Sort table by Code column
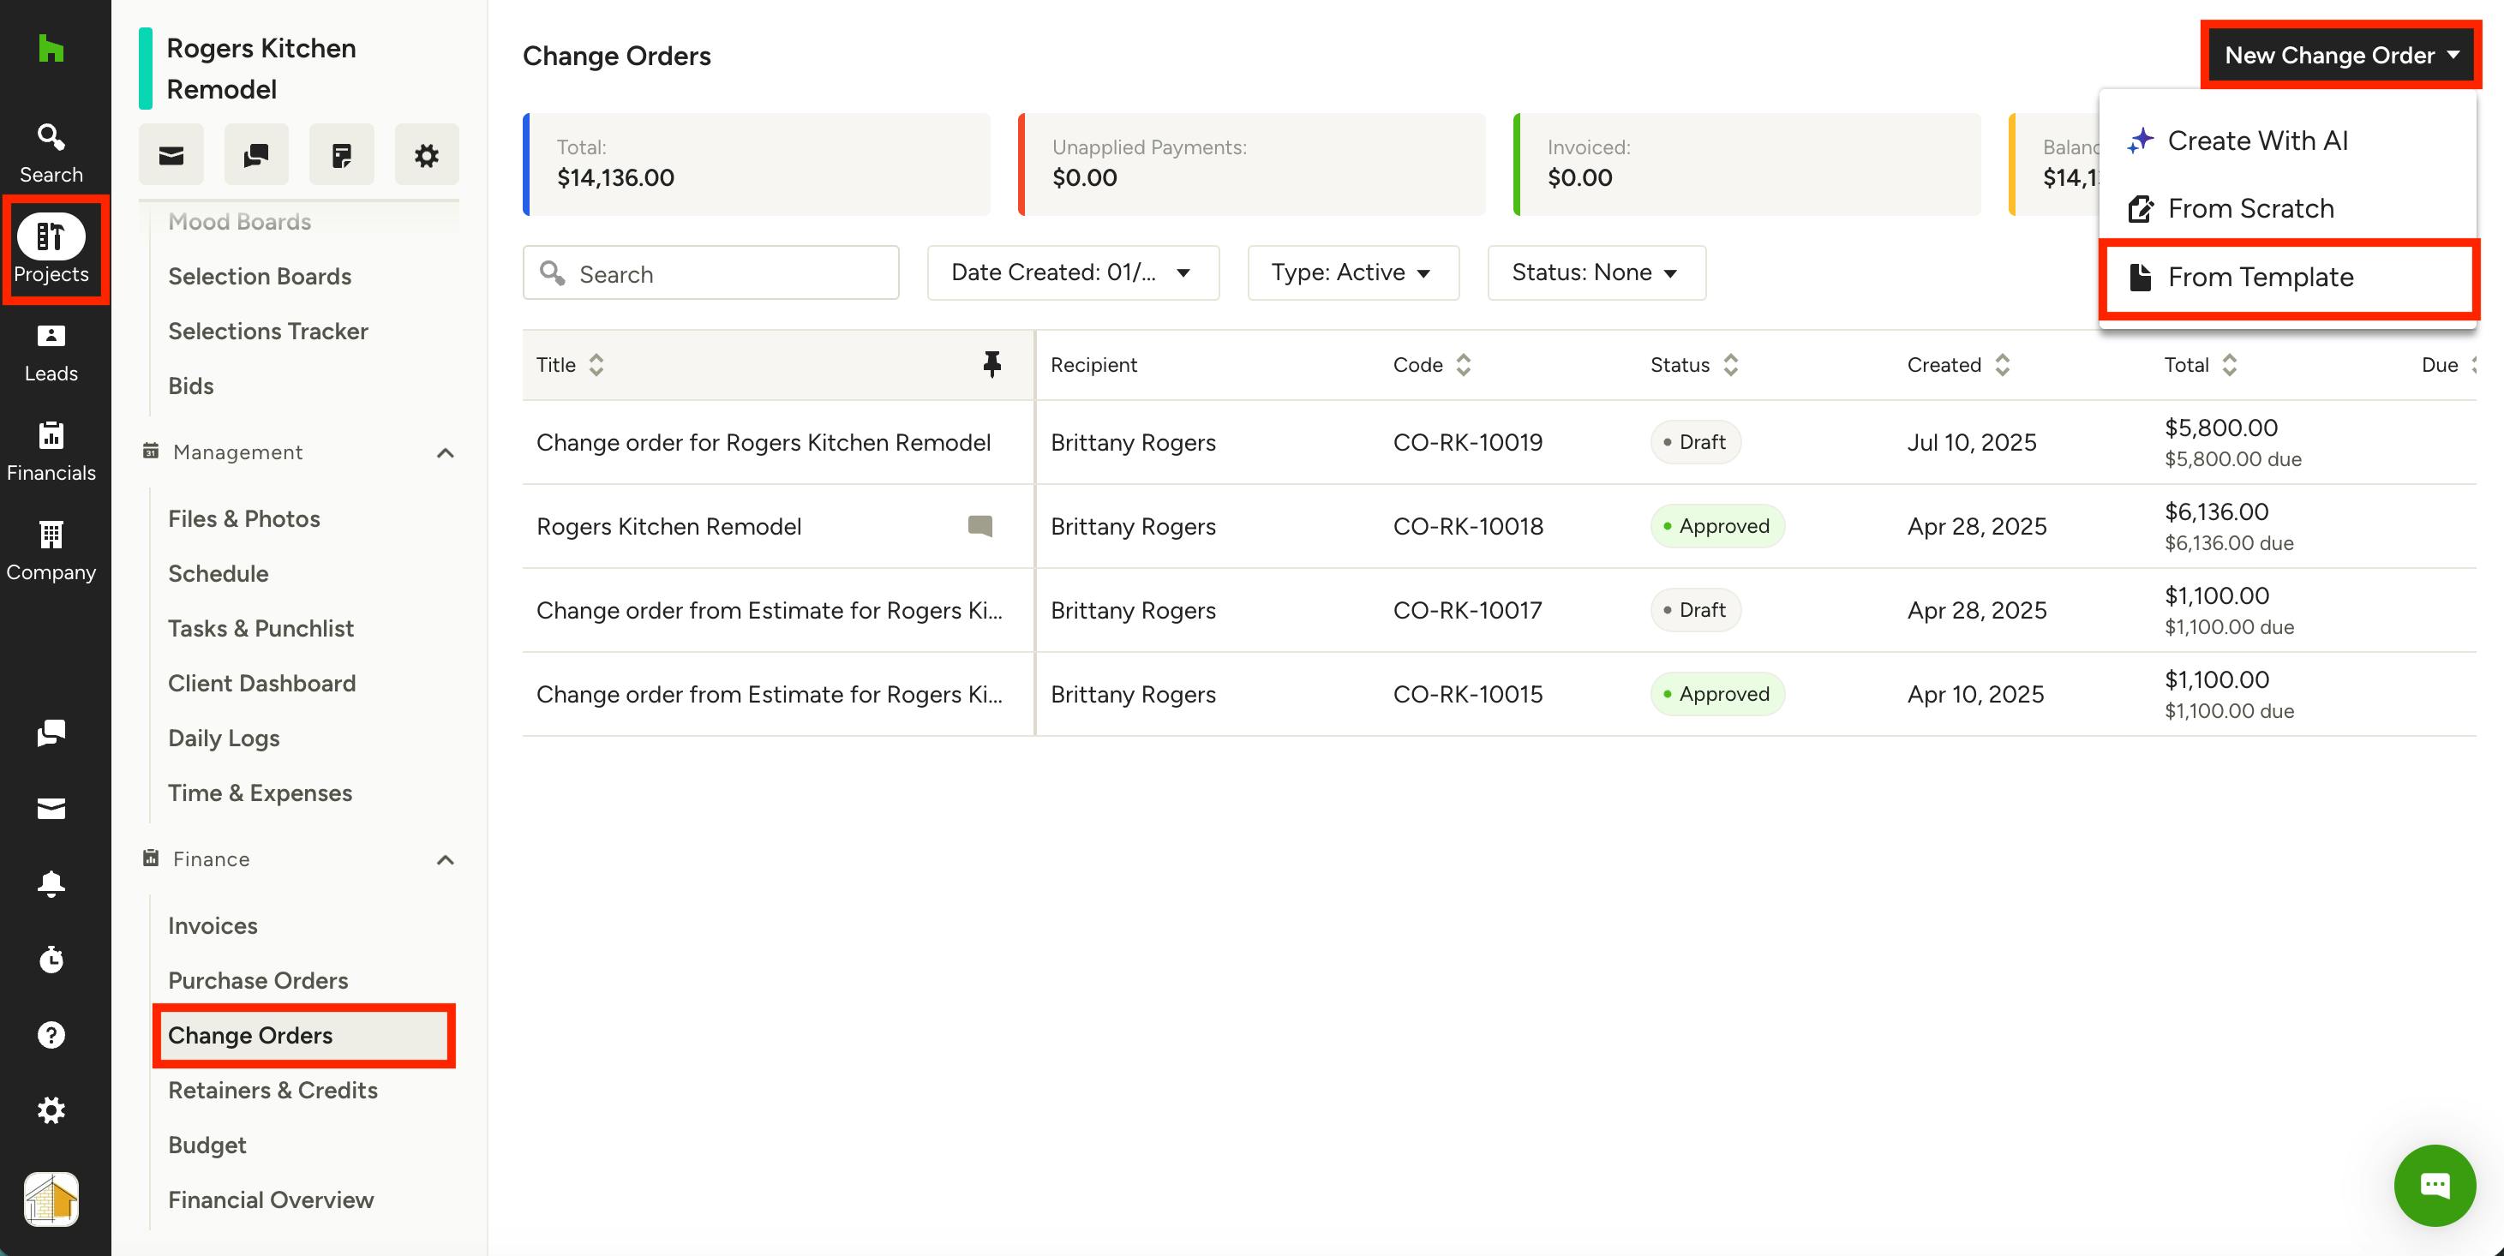The height and width of the screenshot is (1256, 2504). (1463, 365)
